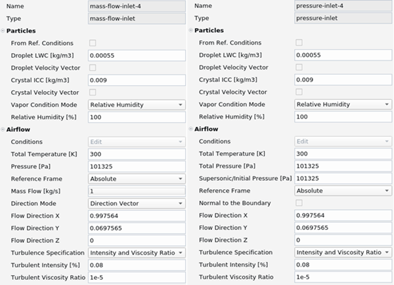Click Turbulent Viscosity Ratio field in mass-flow-inlet panel
Image resolution: width=394 pixels, height=285 pixels.
(137, 278)
